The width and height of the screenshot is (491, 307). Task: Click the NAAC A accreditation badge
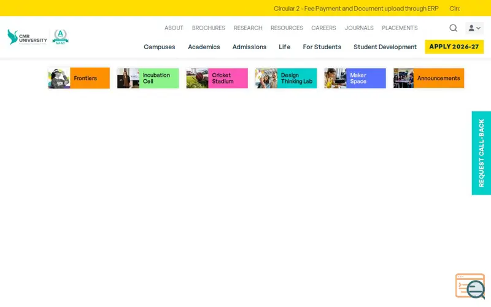[x=60, y=37]
